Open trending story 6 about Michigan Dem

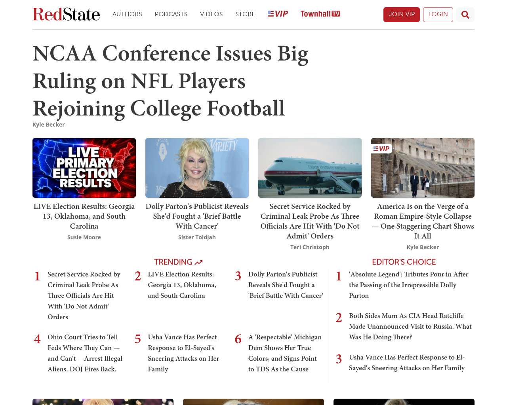pos(285,353)
